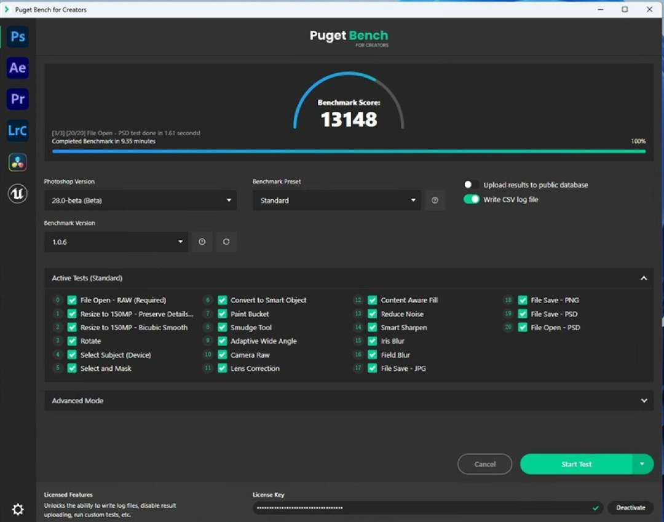The height and width of the screenshot is (522, 664).
Task: Uncheck the Field Blur test
Action: [372, 355]
